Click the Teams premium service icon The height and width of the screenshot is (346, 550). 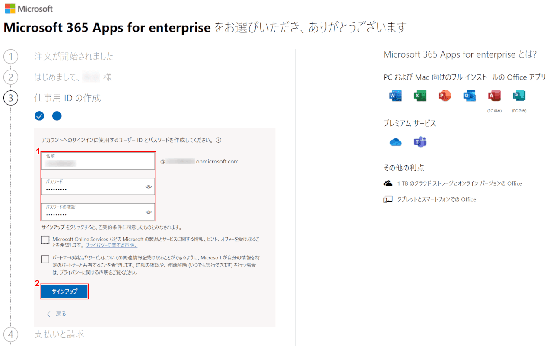(x=420, y=142)
